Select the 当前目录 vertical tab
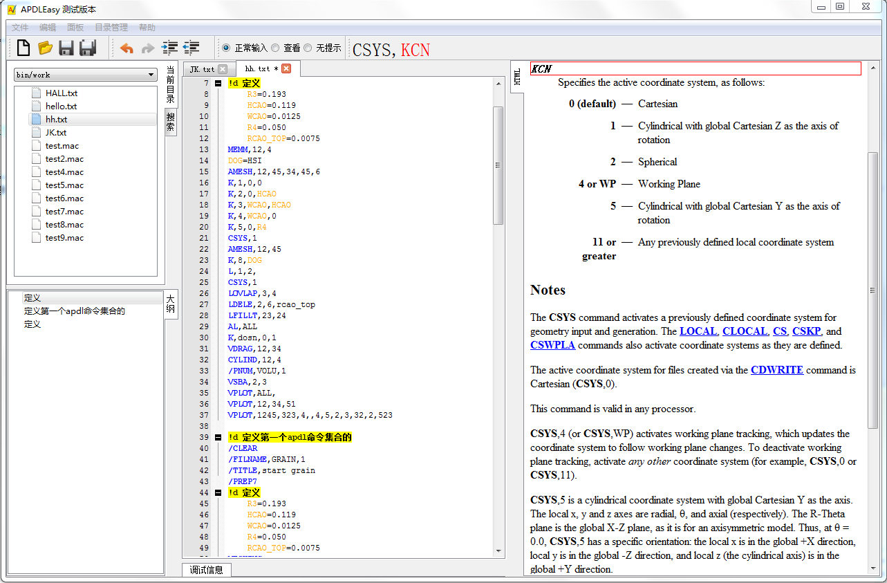The width and height of the screenshot is (887, 583). (171, 85)
